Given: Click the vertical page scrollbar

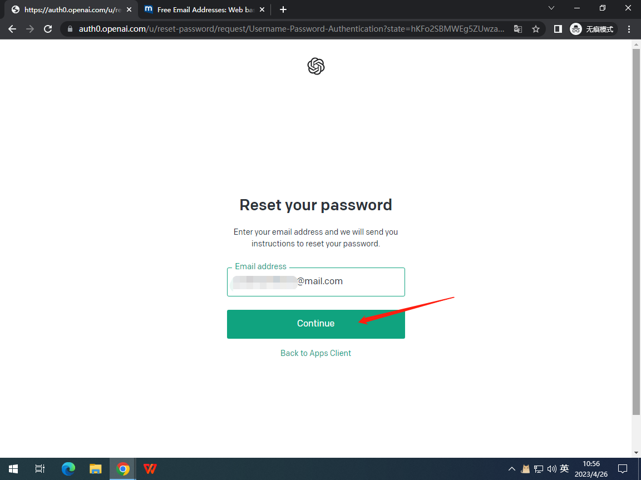Looking at the screenshot, I should [636, 231].
